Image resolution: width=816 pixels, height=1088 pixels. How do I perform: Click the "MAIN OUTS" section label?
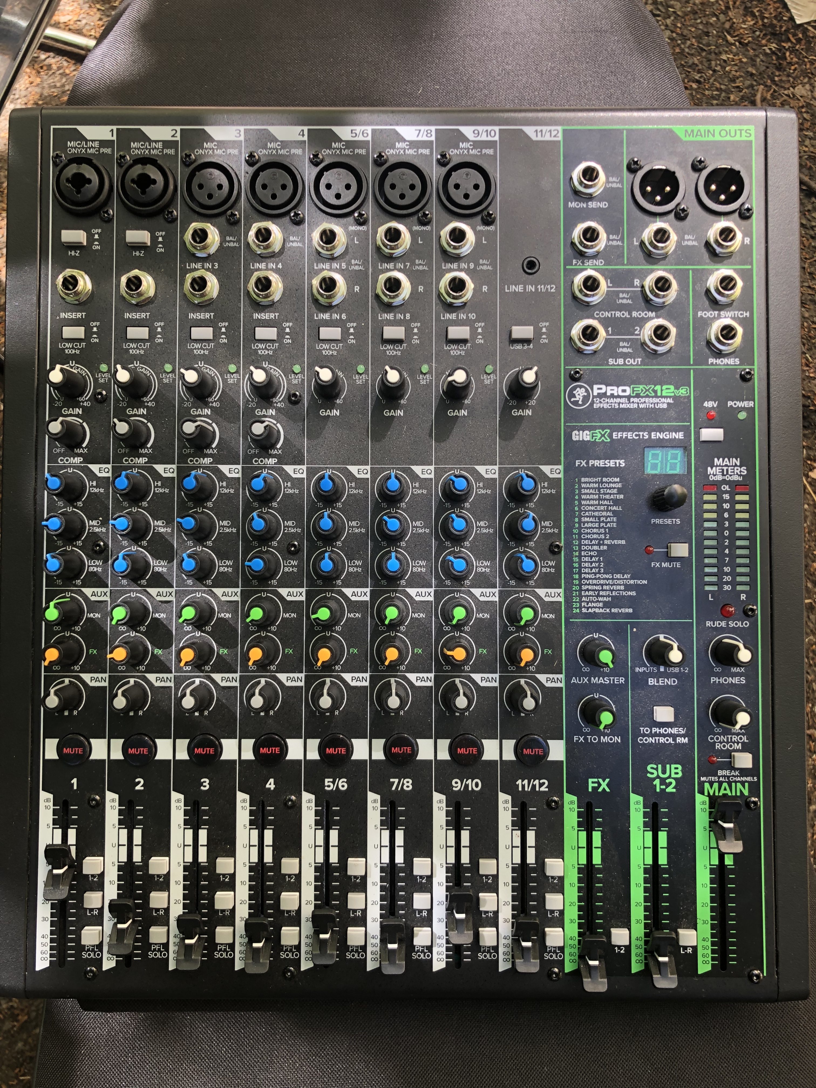click(718, 133)
